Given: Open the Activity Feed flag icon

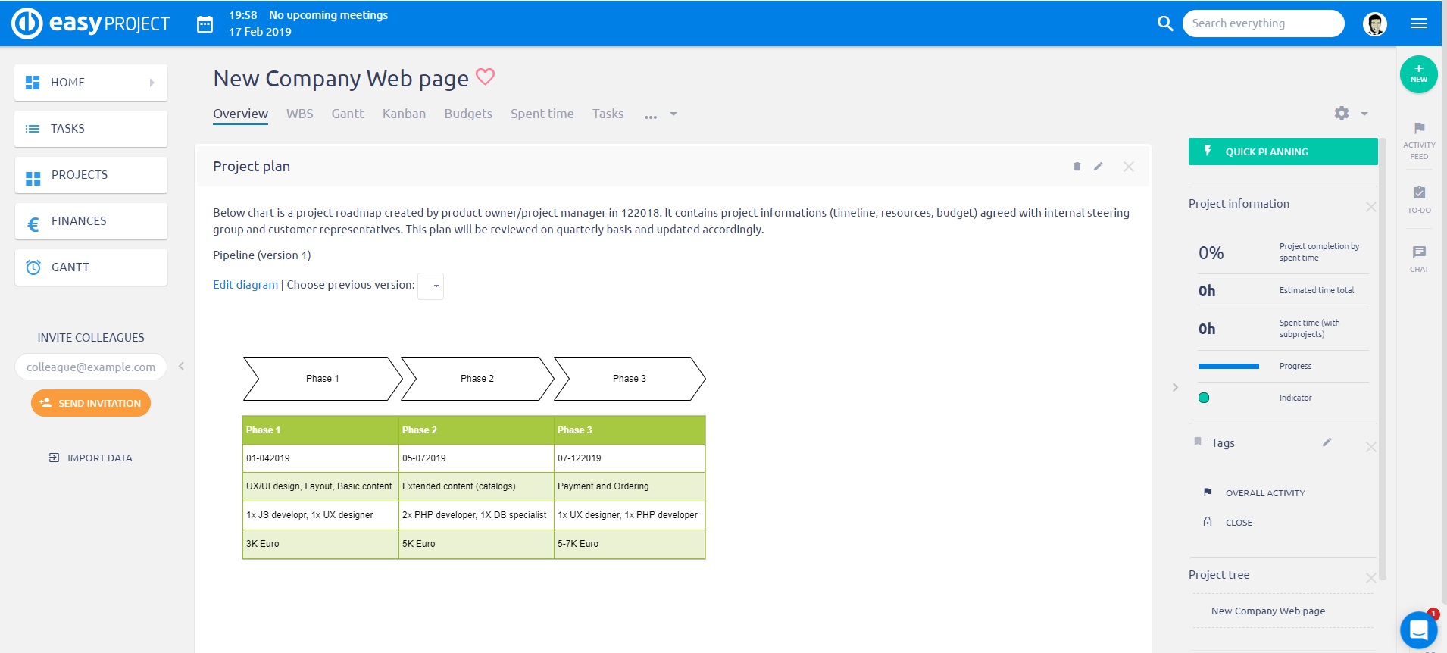Looking at the screenshot, I should tap(1419, 129).
